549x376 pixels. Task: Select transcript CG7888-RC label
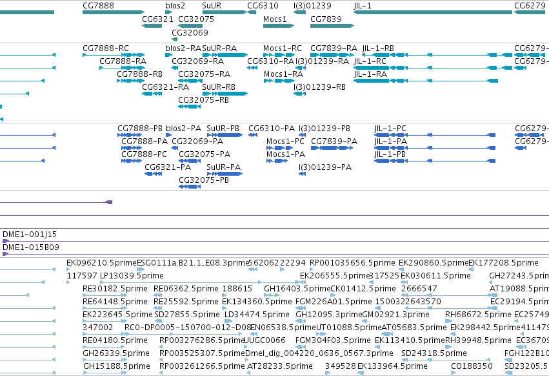(x=106, y=48)
